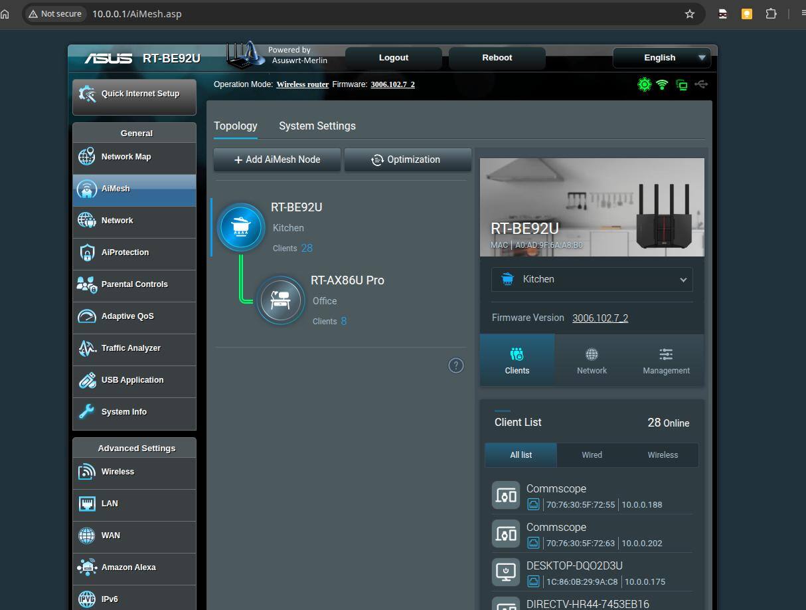Open the Network Map page
Screen dimensions: 806x610
(x=134, y=157)
